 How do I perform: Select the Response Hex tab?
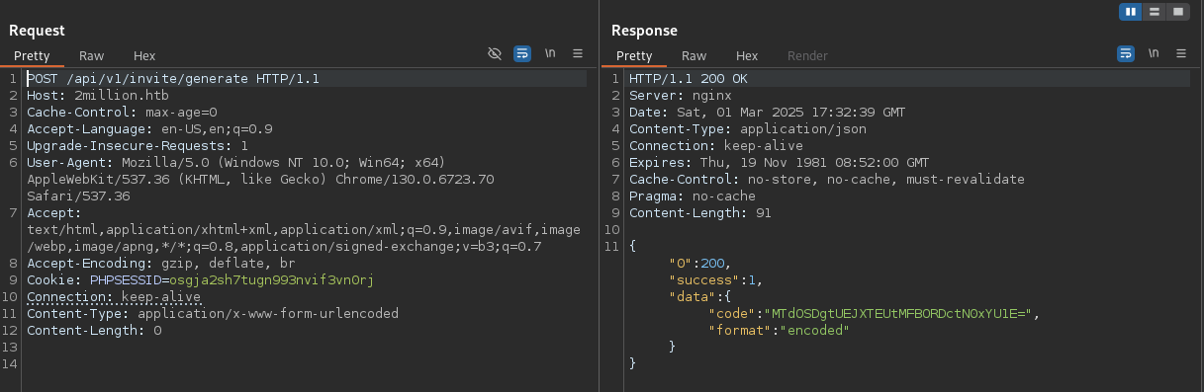click(747, 56)
